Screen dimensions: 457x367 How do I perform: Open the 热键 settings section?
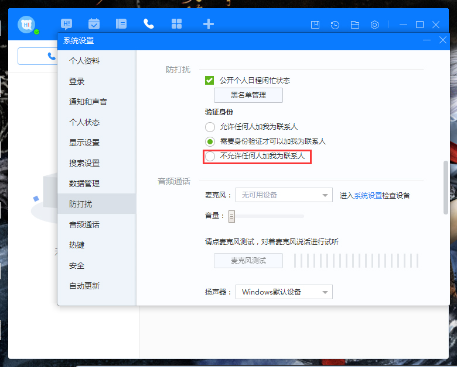(x=77, y=245)
